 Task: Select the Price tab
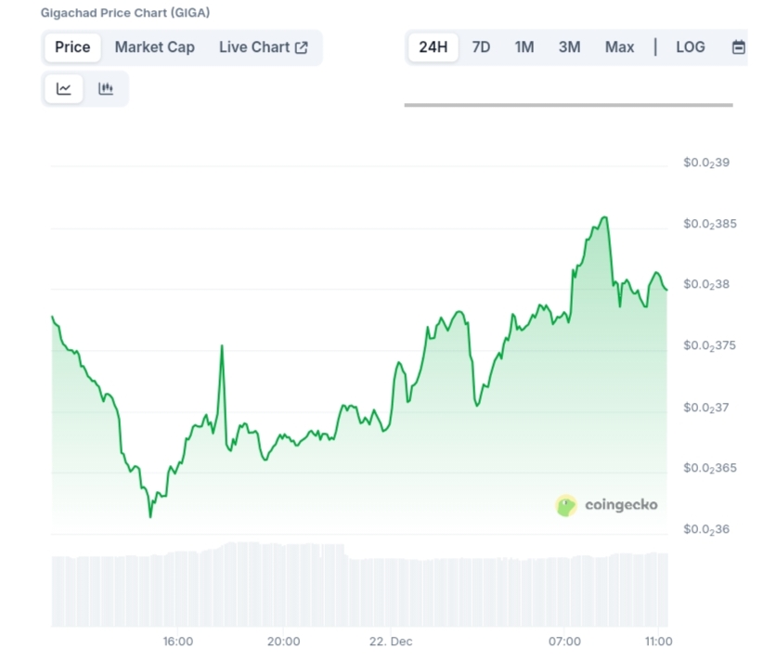(72, 47)
